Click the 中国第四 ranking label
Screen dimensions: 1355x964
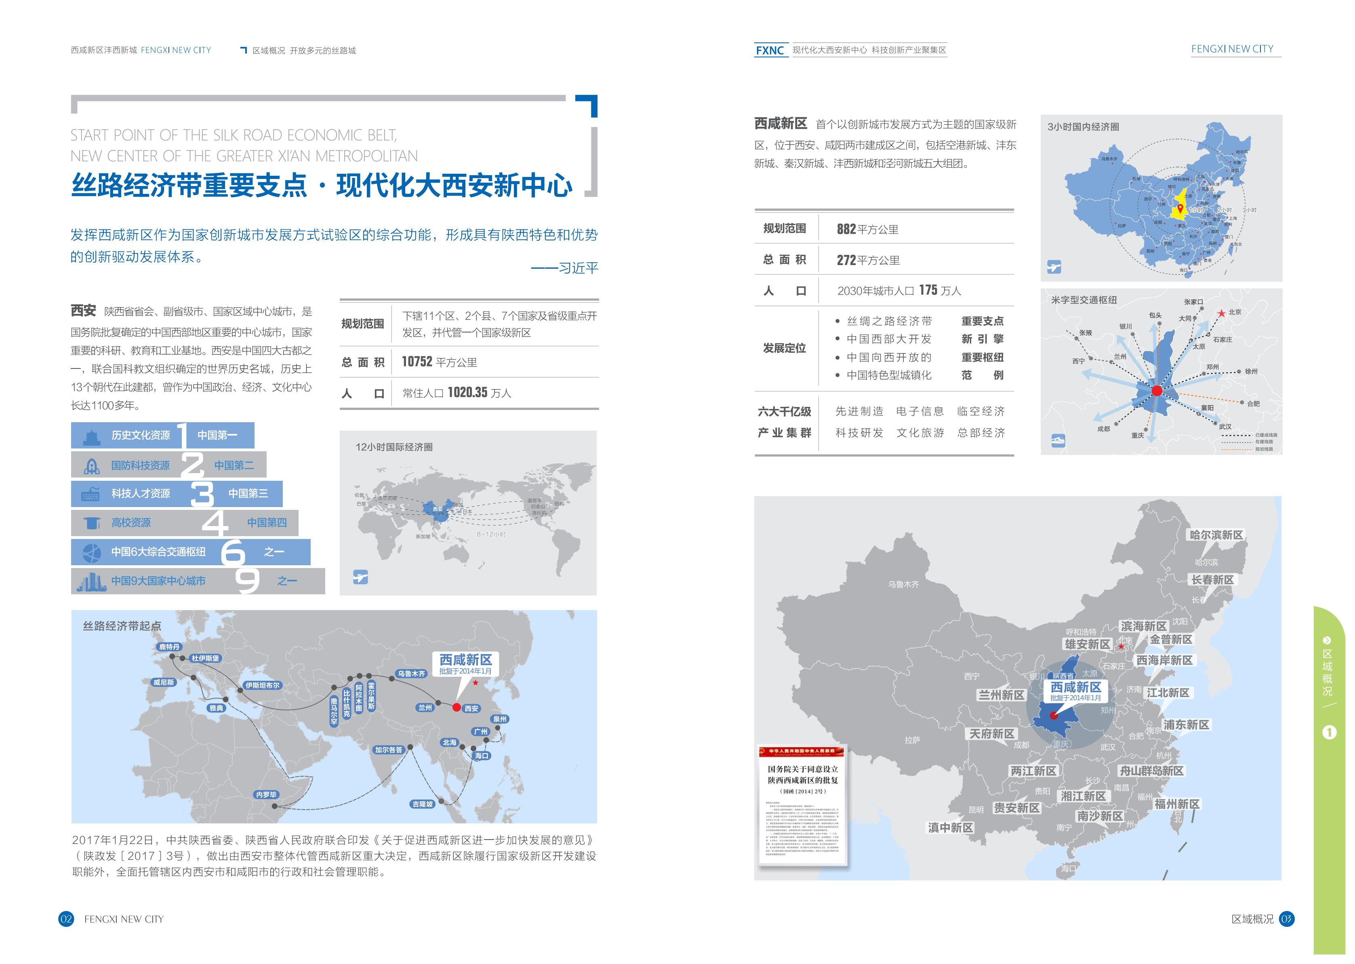click(267, 523)
